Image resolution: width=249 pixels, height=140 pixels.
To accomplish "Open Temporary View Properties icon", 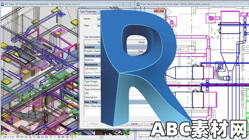I will [59, 137].
